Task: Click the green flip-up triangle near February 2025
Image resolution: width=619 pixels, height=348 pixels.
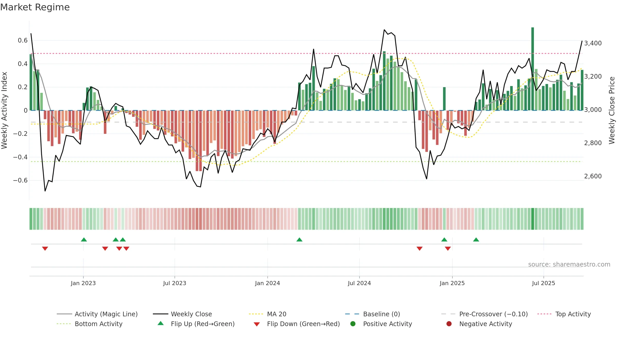Action: click(x=476, y=239)
